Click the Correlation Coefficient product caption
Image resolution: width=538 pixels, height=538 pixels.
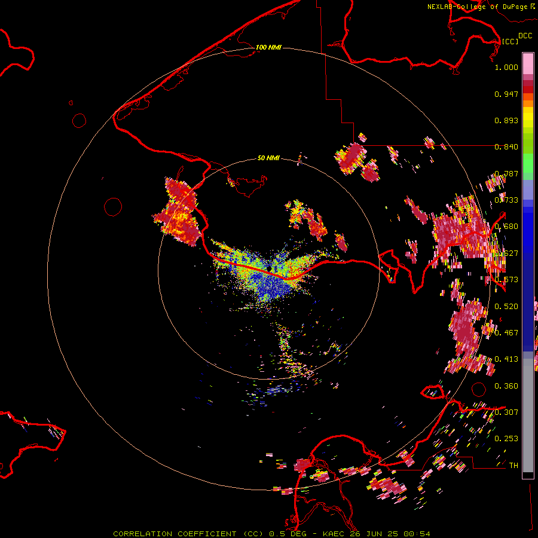188,534
